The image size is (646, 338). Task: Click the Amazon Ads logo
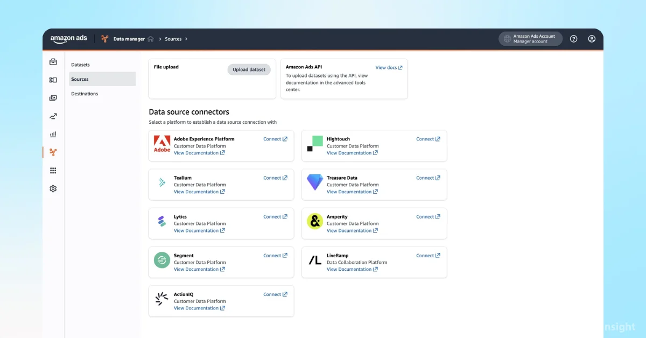(x=68, y=39)
